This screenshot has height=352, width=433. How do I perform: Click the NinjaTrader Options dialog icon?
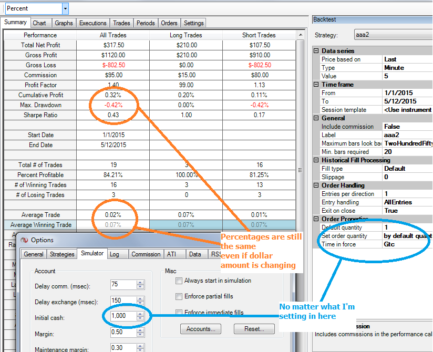[x=24, y=240]
